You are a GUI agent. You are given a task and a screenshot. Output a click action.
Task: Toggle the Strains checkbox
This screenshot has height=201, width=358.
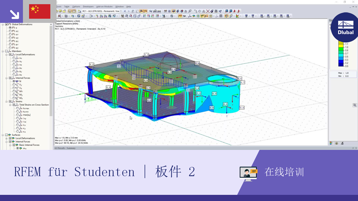[x=10, y=102]
